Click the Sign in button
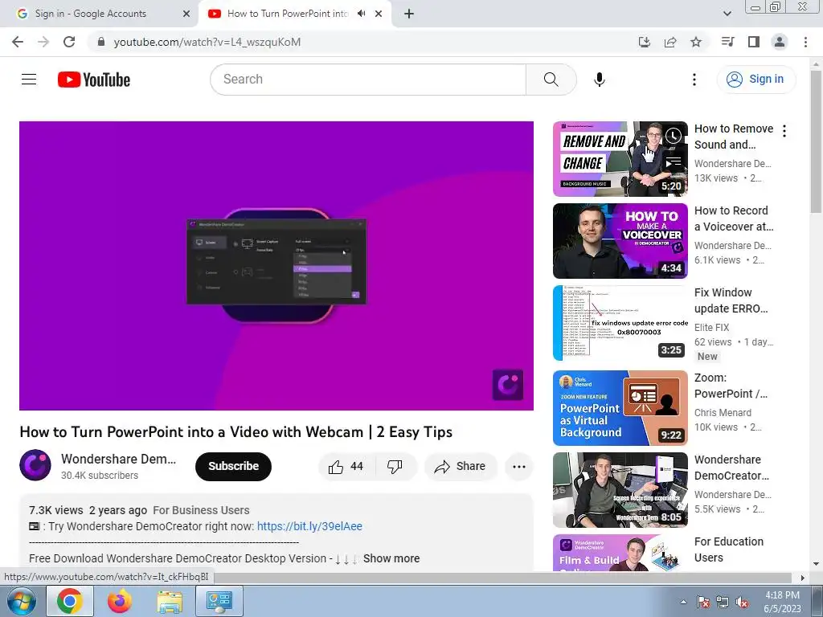The image size is (823, 617). (x=755, y=80)
